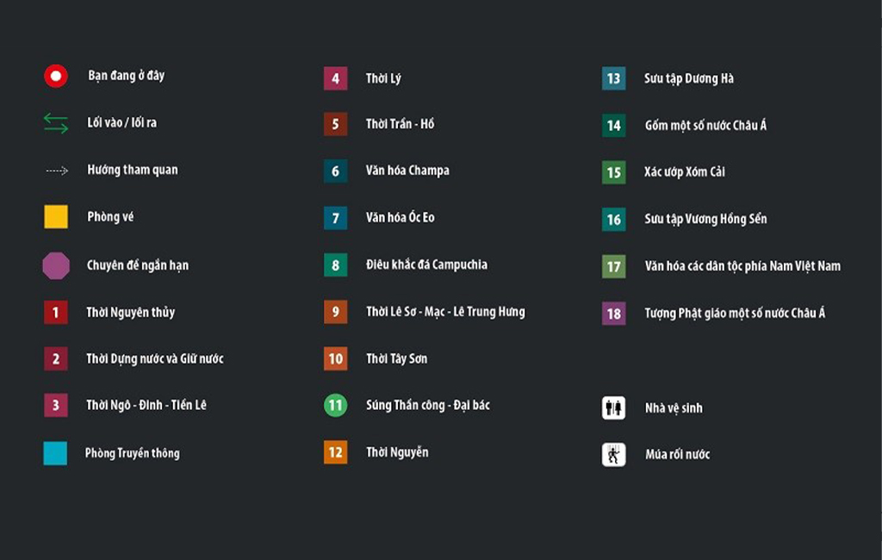Click the restroom icon for Nhà vệ sinh
This screenshot has height=560, width=882.
(x=613, y=408)
